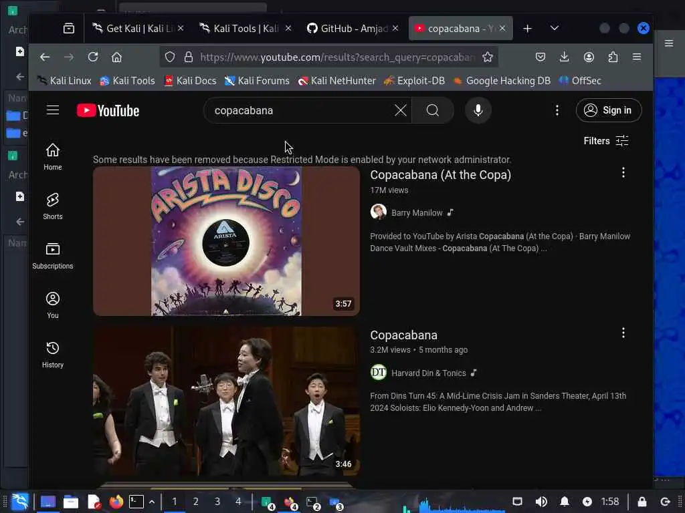
Task: Click the YouTube search magnifier button
Action: pos(433,110)
